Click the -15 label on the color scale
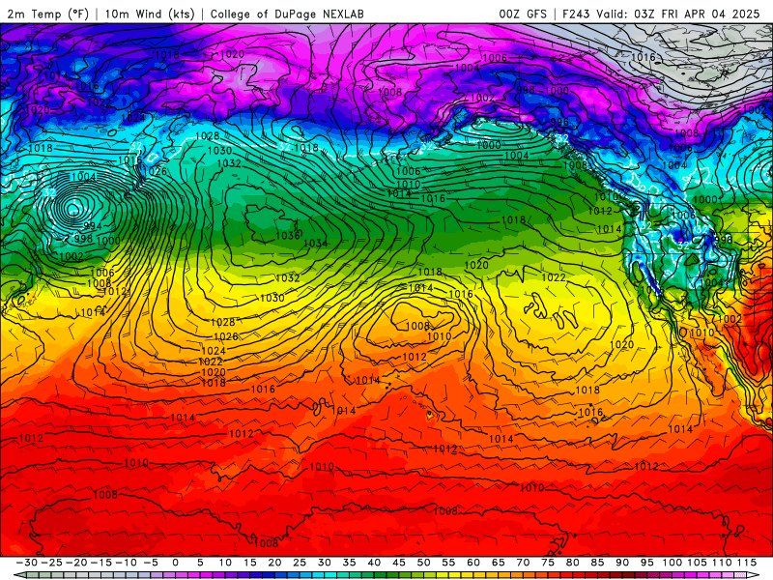 point(101,563)
